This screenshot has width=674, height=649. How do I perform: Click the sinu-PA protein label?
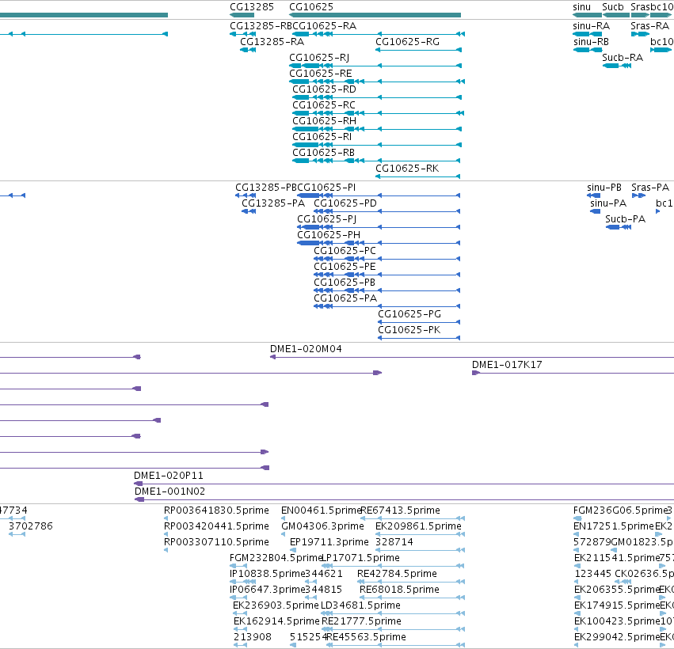pyautogui.click(x=608, y=203)
